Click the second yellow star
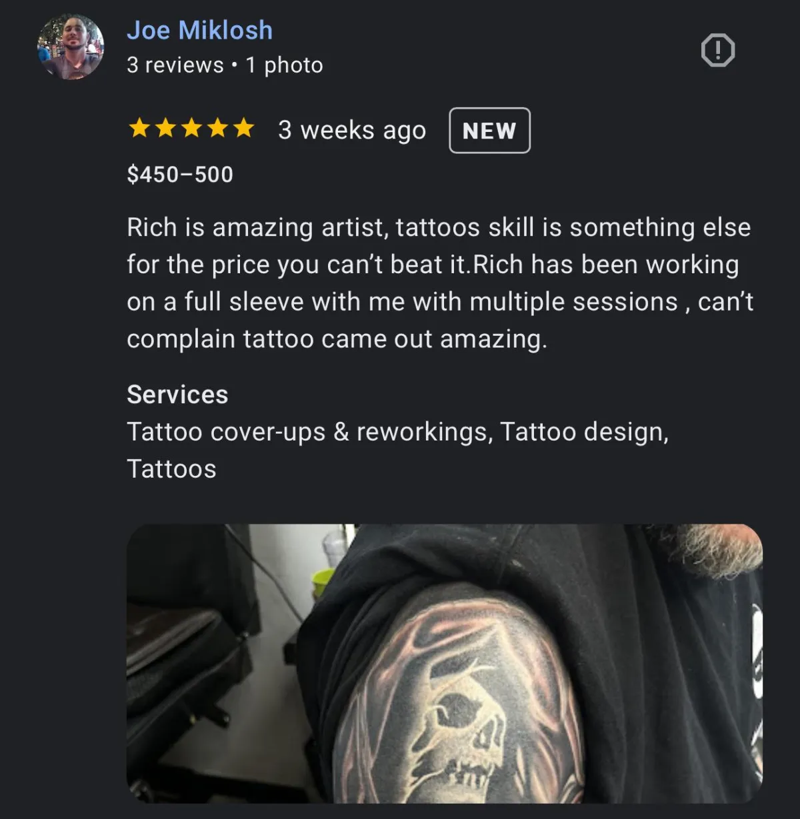The height and width of the screenshot is (819, 800). tap(165, 127)
